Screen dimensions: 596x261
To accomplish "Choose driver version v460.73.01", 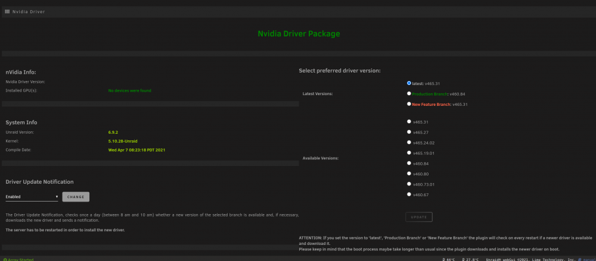I will coord(409,184).
